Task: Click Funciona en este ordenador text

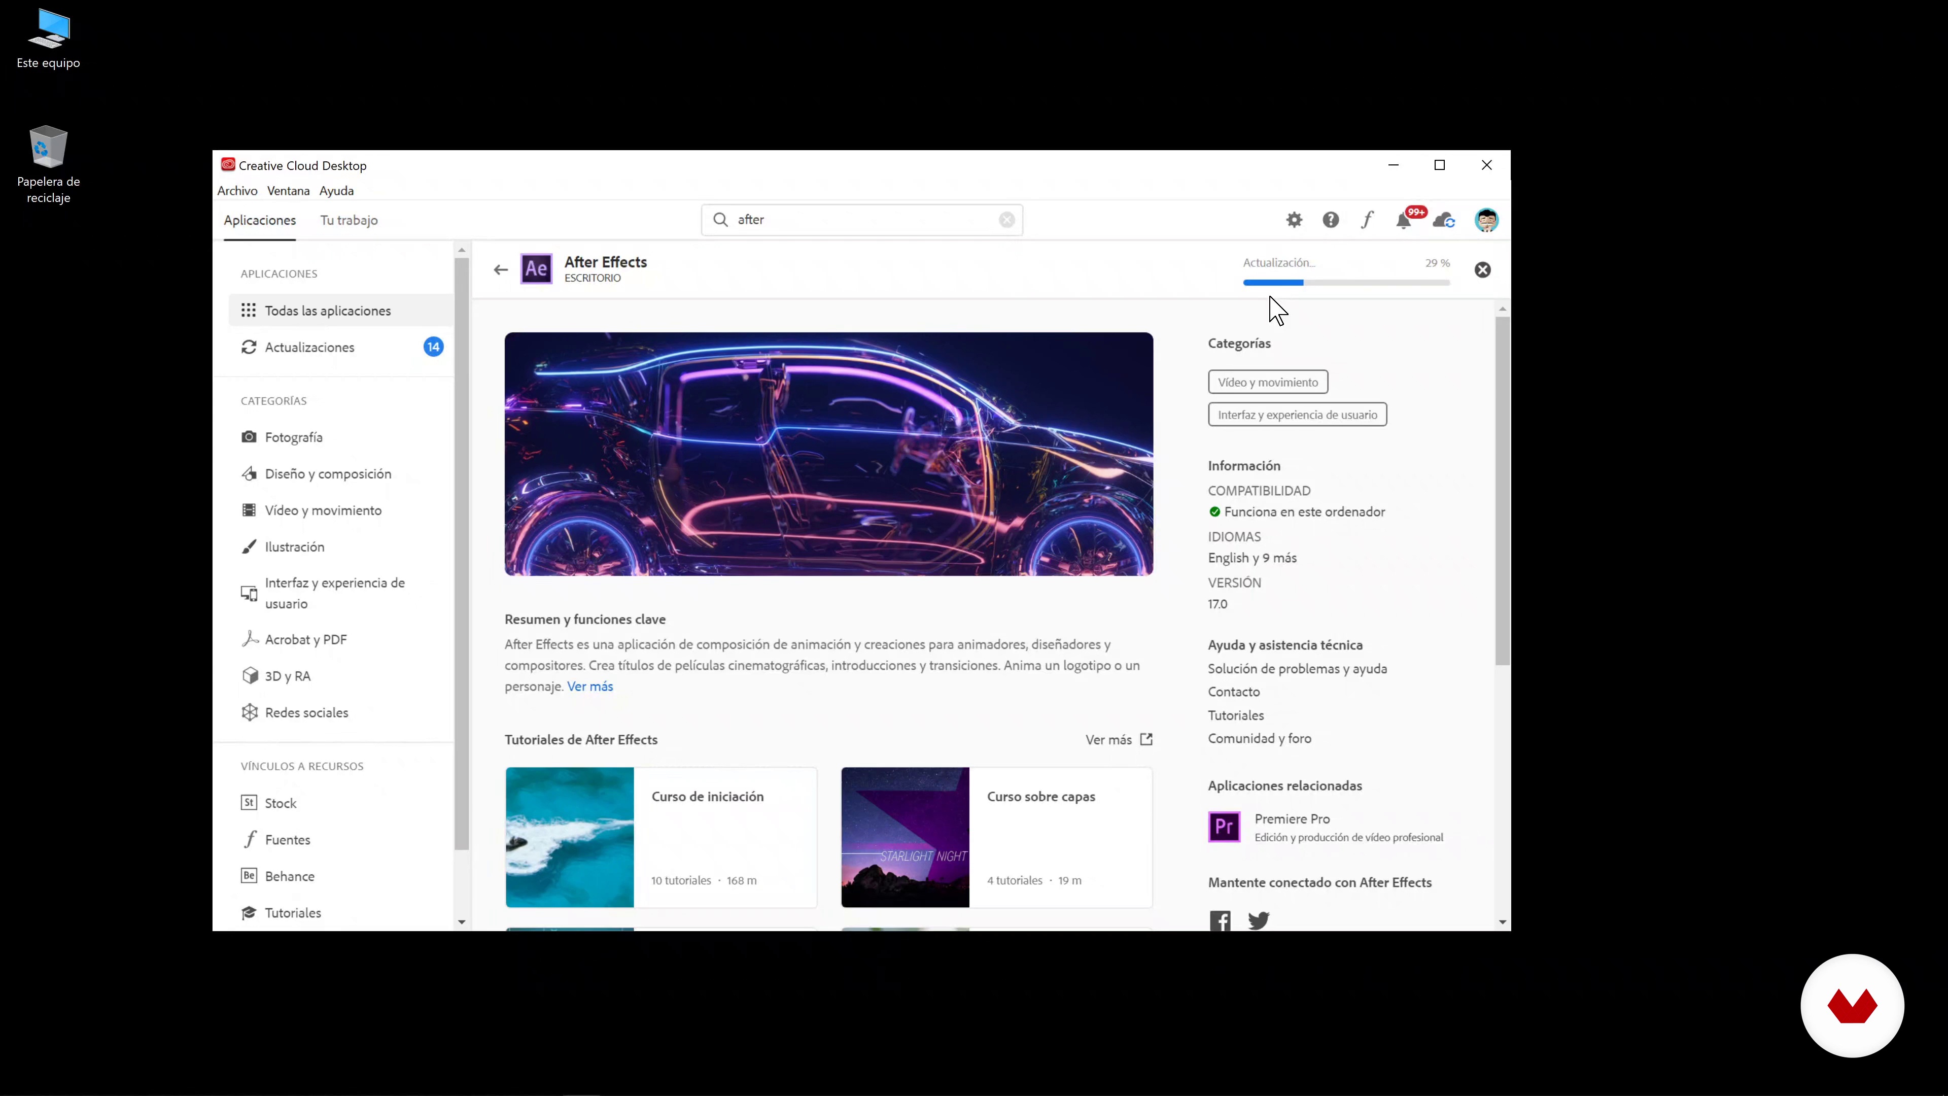Action: click(x=1304, y=512)
